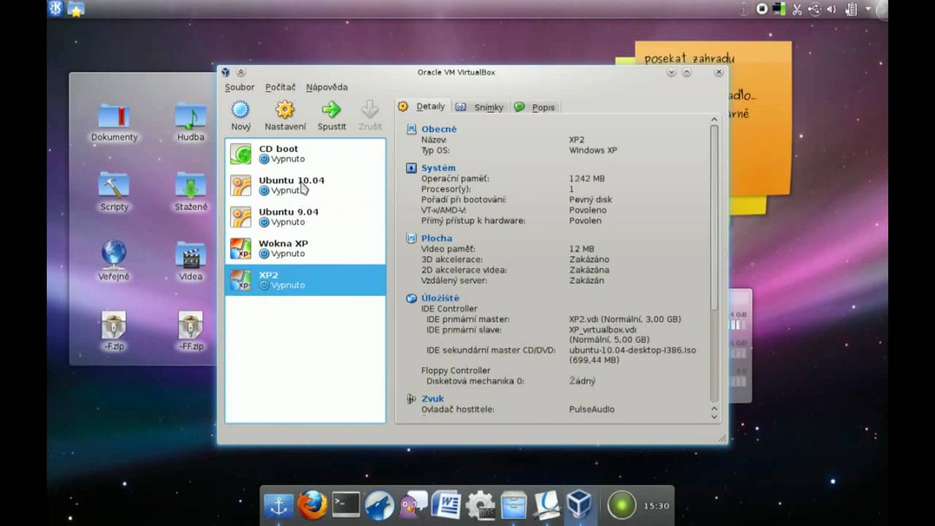The height and width of the screenshot is (526, 935).
Task: Open file manager drawer icon in dock
Action: (514, 504)
